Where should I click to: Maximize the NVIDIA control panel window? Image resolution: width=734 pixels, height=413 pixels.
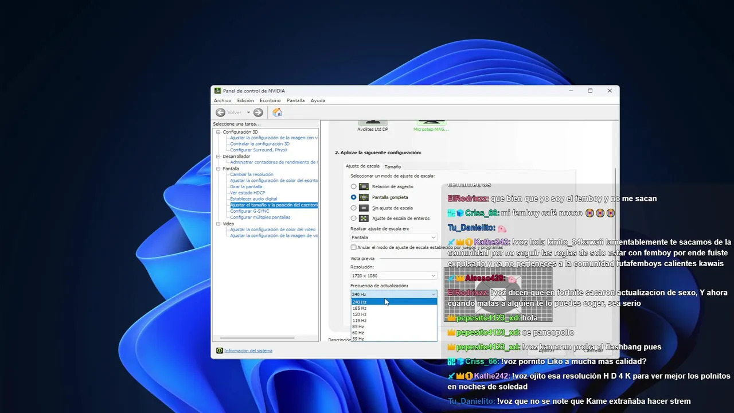589,91
